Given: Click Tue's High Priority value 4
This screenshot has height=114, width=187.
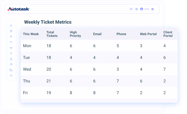Looking at the screenshot, I should pos(71,58).
